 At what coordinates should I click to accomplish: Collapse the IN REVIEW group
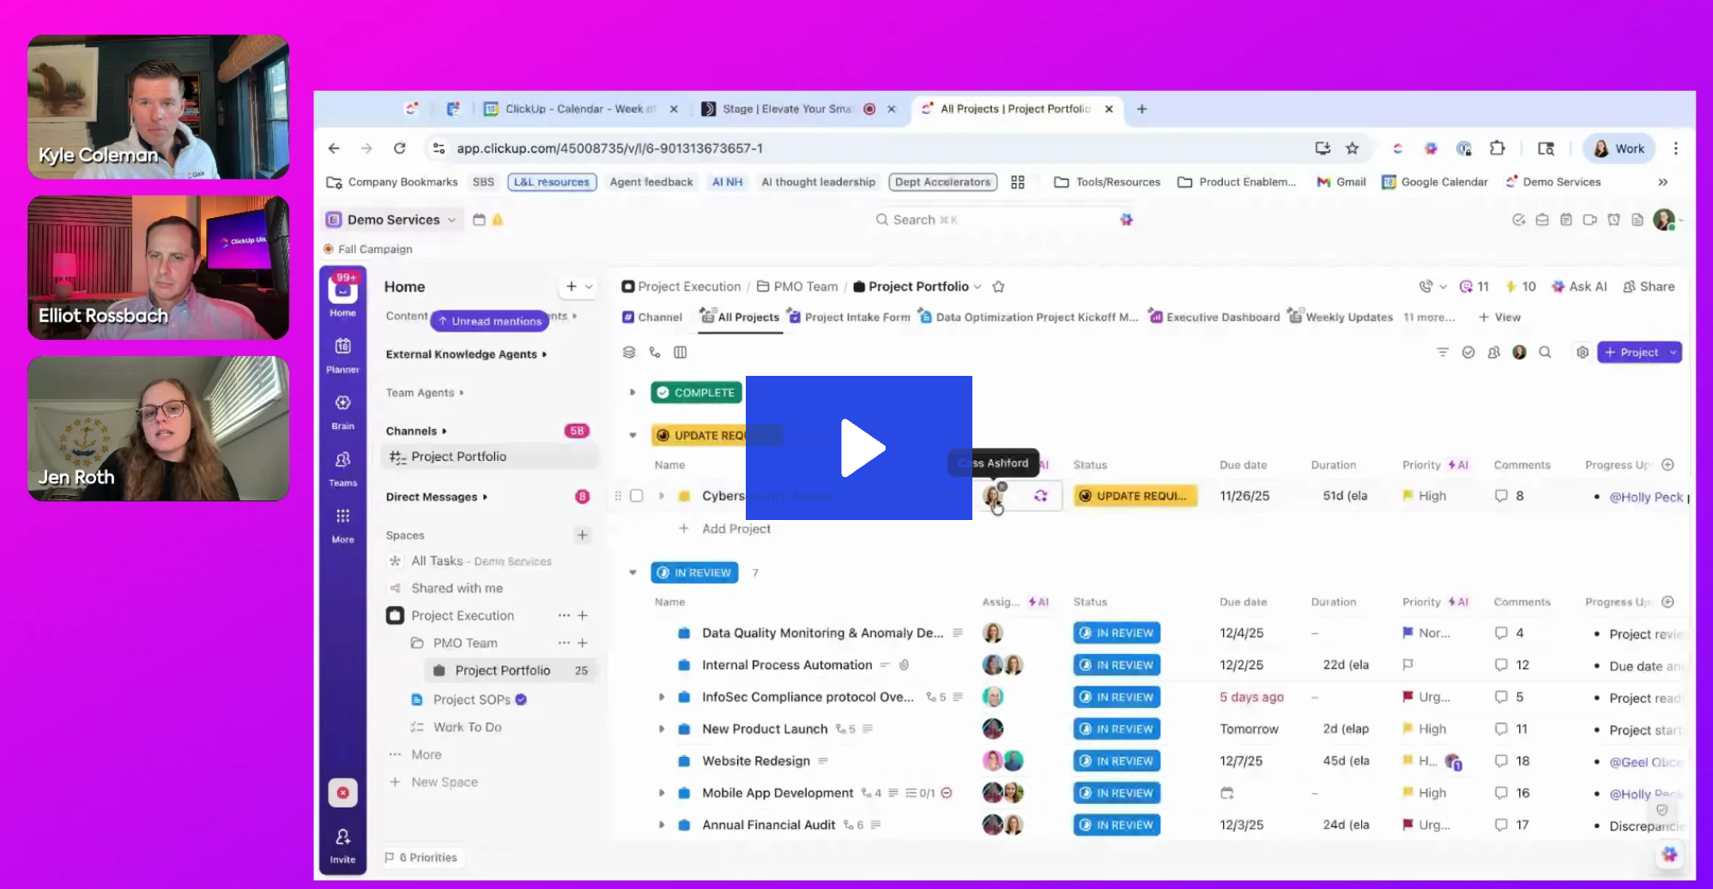[x=633, y=572]
